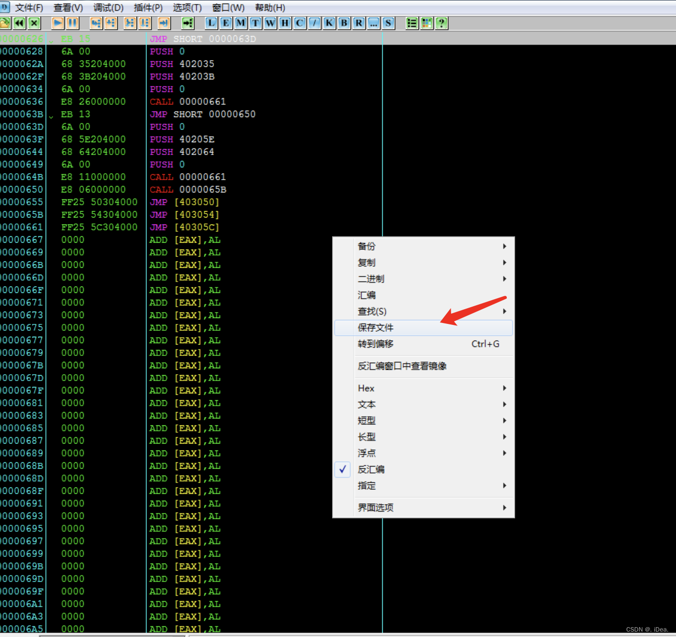This screenshot has width=676, height=637.
Task: Click the Trace over toolbar icon
Action: coord(145,23)
